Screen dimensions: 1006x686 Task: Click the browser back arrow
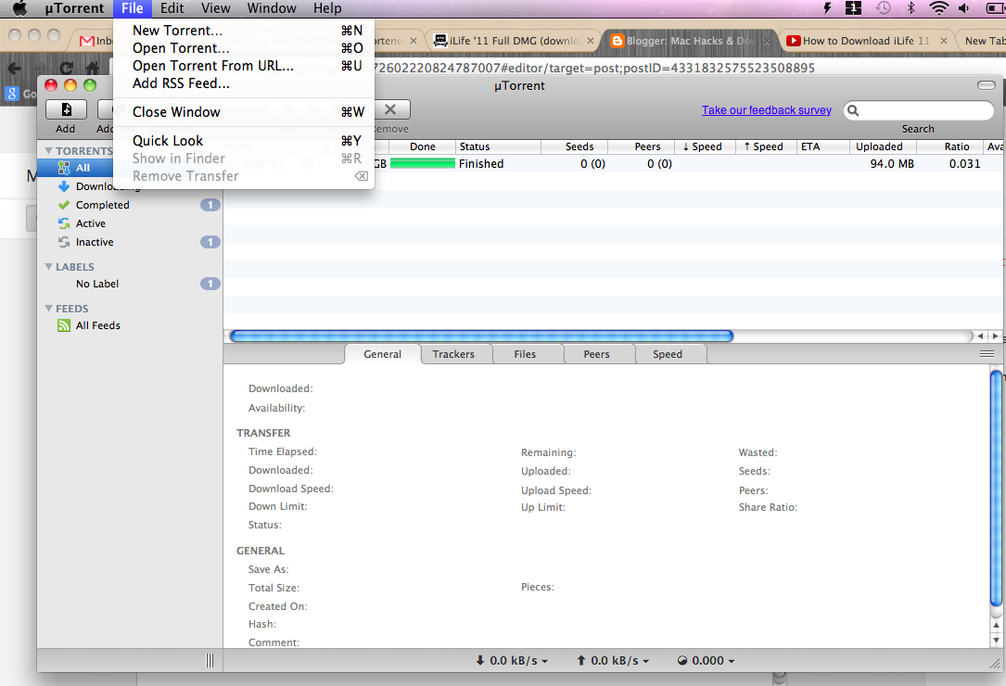pos(14,68)
